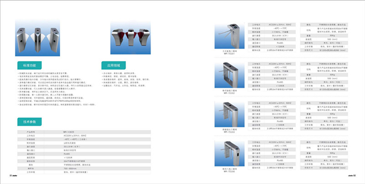
Task: Click the 750-850mm row in left table
Action: (x=84, y=168)
